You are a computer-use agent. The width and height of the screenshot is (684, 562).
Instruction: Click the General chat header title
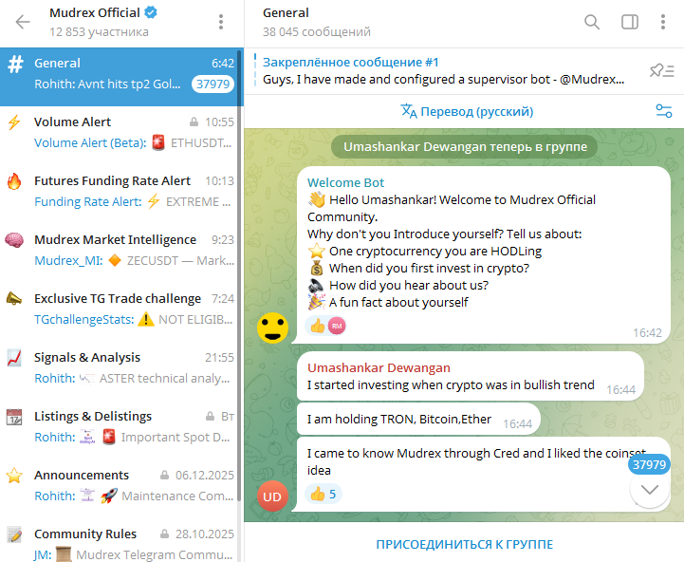point(286,12)
